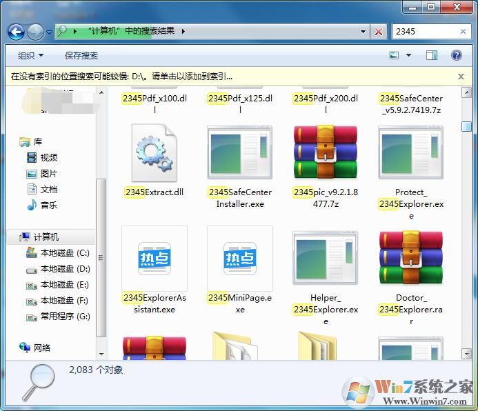The height and width of the screenshot is (411, 478).
Task: Minimize the Explorer window
Action: pos(412,7)
